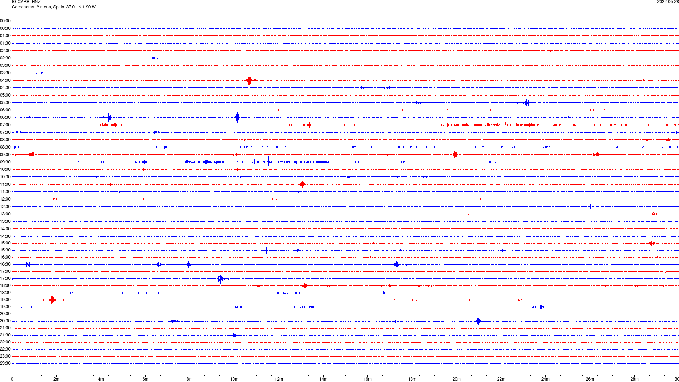Click the 2m tick label on time axis
This screenshot has width=679, height=382.
click(x=56, y=379)
